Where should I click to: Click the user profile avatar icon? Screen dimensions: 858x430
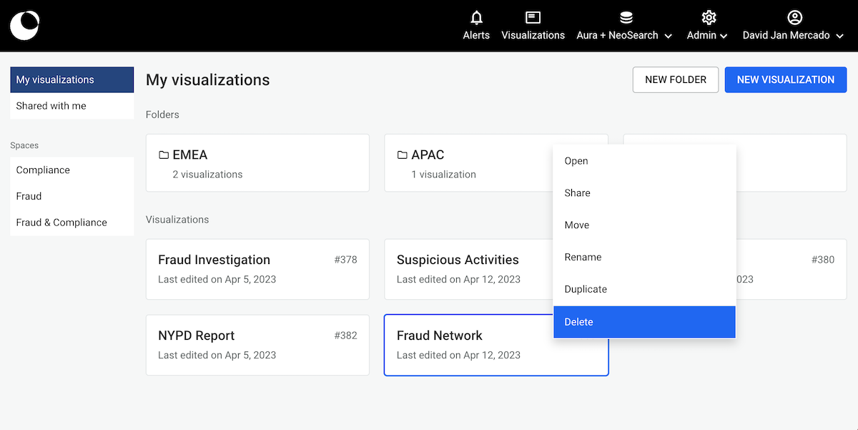tap(794, 18)
